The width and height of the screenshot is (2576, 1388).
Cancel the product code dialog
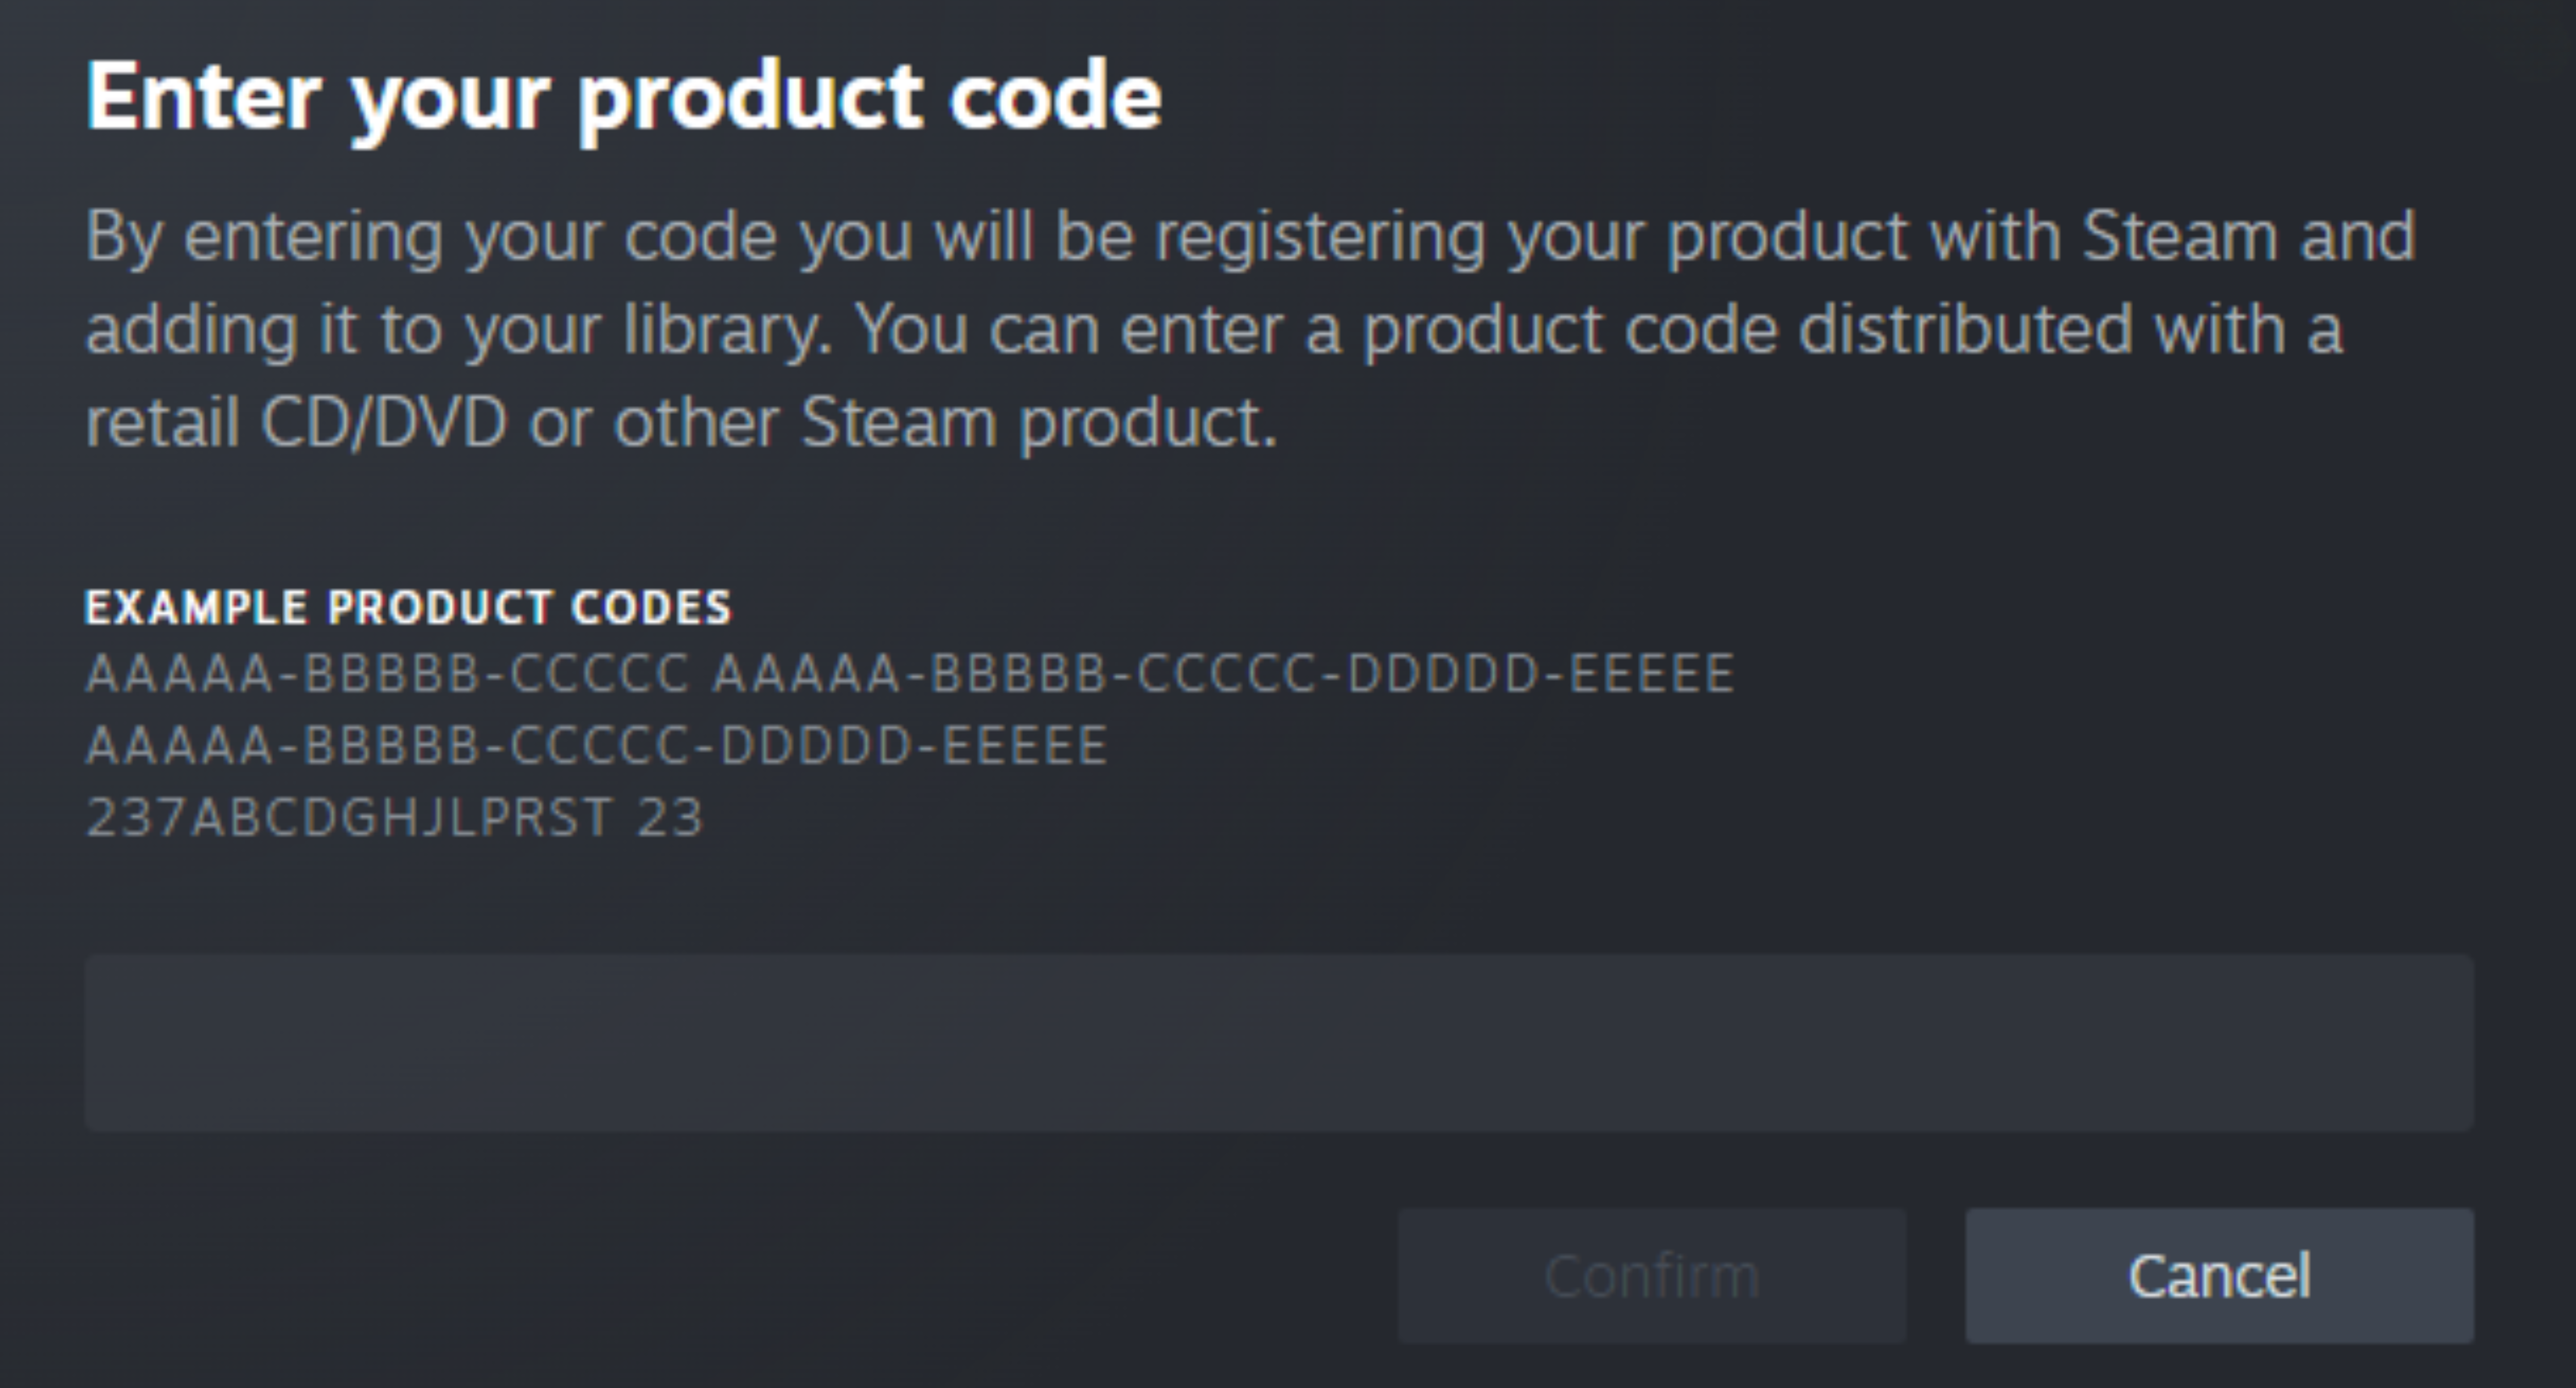point(2219,1275)
